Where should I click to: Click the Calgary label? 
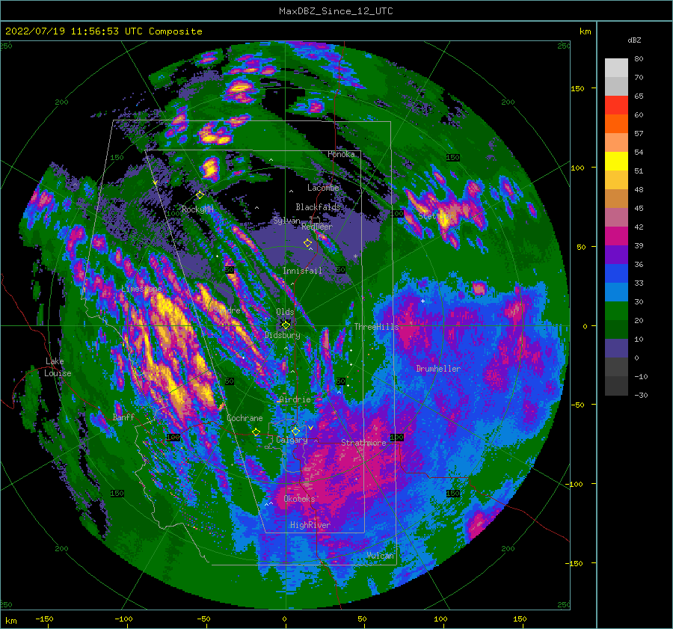click(x=292, y=440)
